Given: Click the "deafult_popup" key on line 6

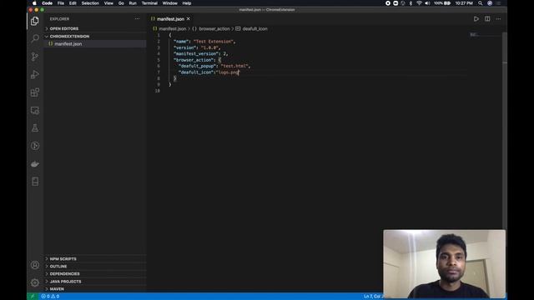Looking at the screenshot, I should click(x=197, y=66).
